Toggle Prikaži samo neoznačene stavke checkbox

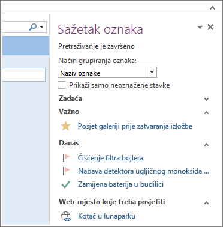pos(62,85)
